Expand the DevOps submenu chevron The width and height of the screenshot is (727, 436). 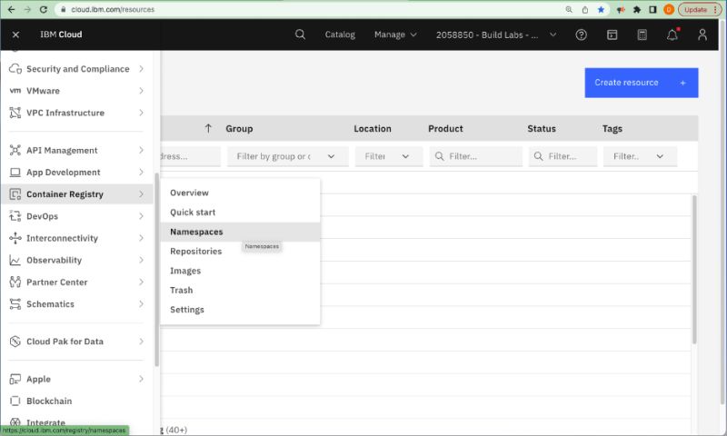142,216
